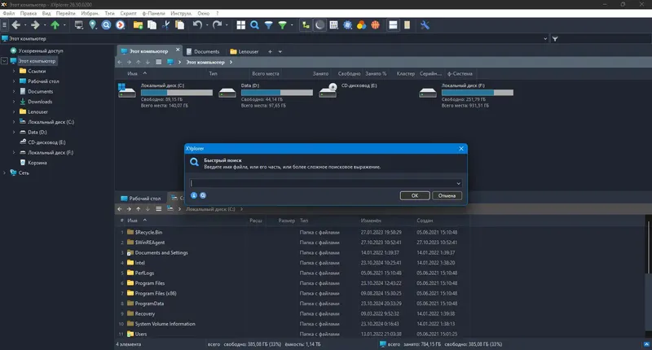Switch to the Documents tab
Screen dimensions: 652x350
[203, 51]
